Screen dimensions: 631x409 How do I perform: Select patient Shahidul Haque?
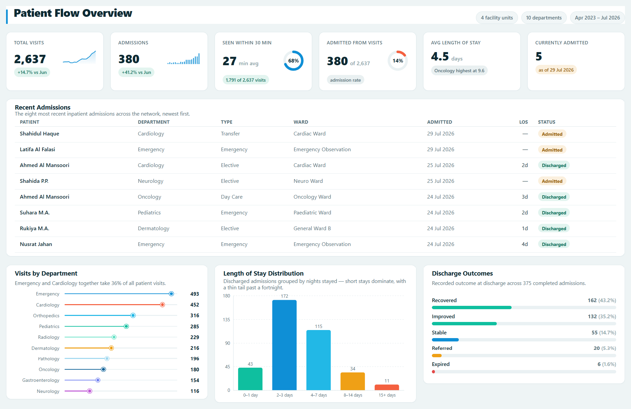point(39,134)
